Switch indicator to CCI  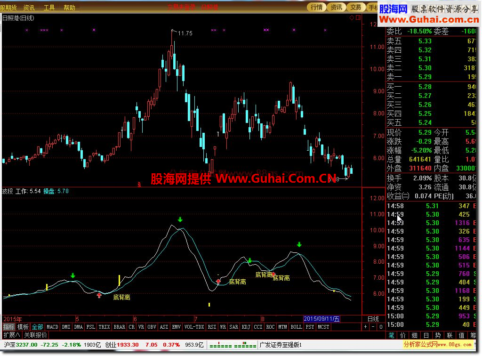[x=258, y=327]
